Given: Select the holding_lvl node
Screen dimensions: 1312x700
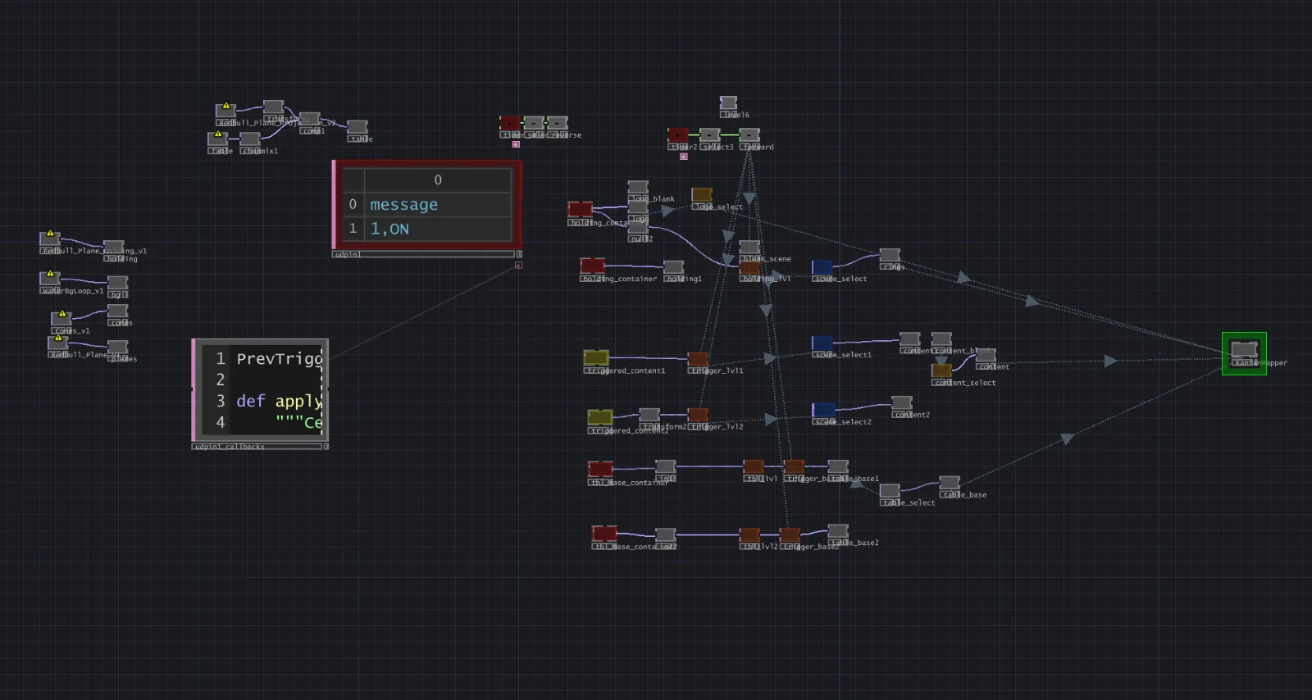Looking at the screenshot, I should 750,267.
